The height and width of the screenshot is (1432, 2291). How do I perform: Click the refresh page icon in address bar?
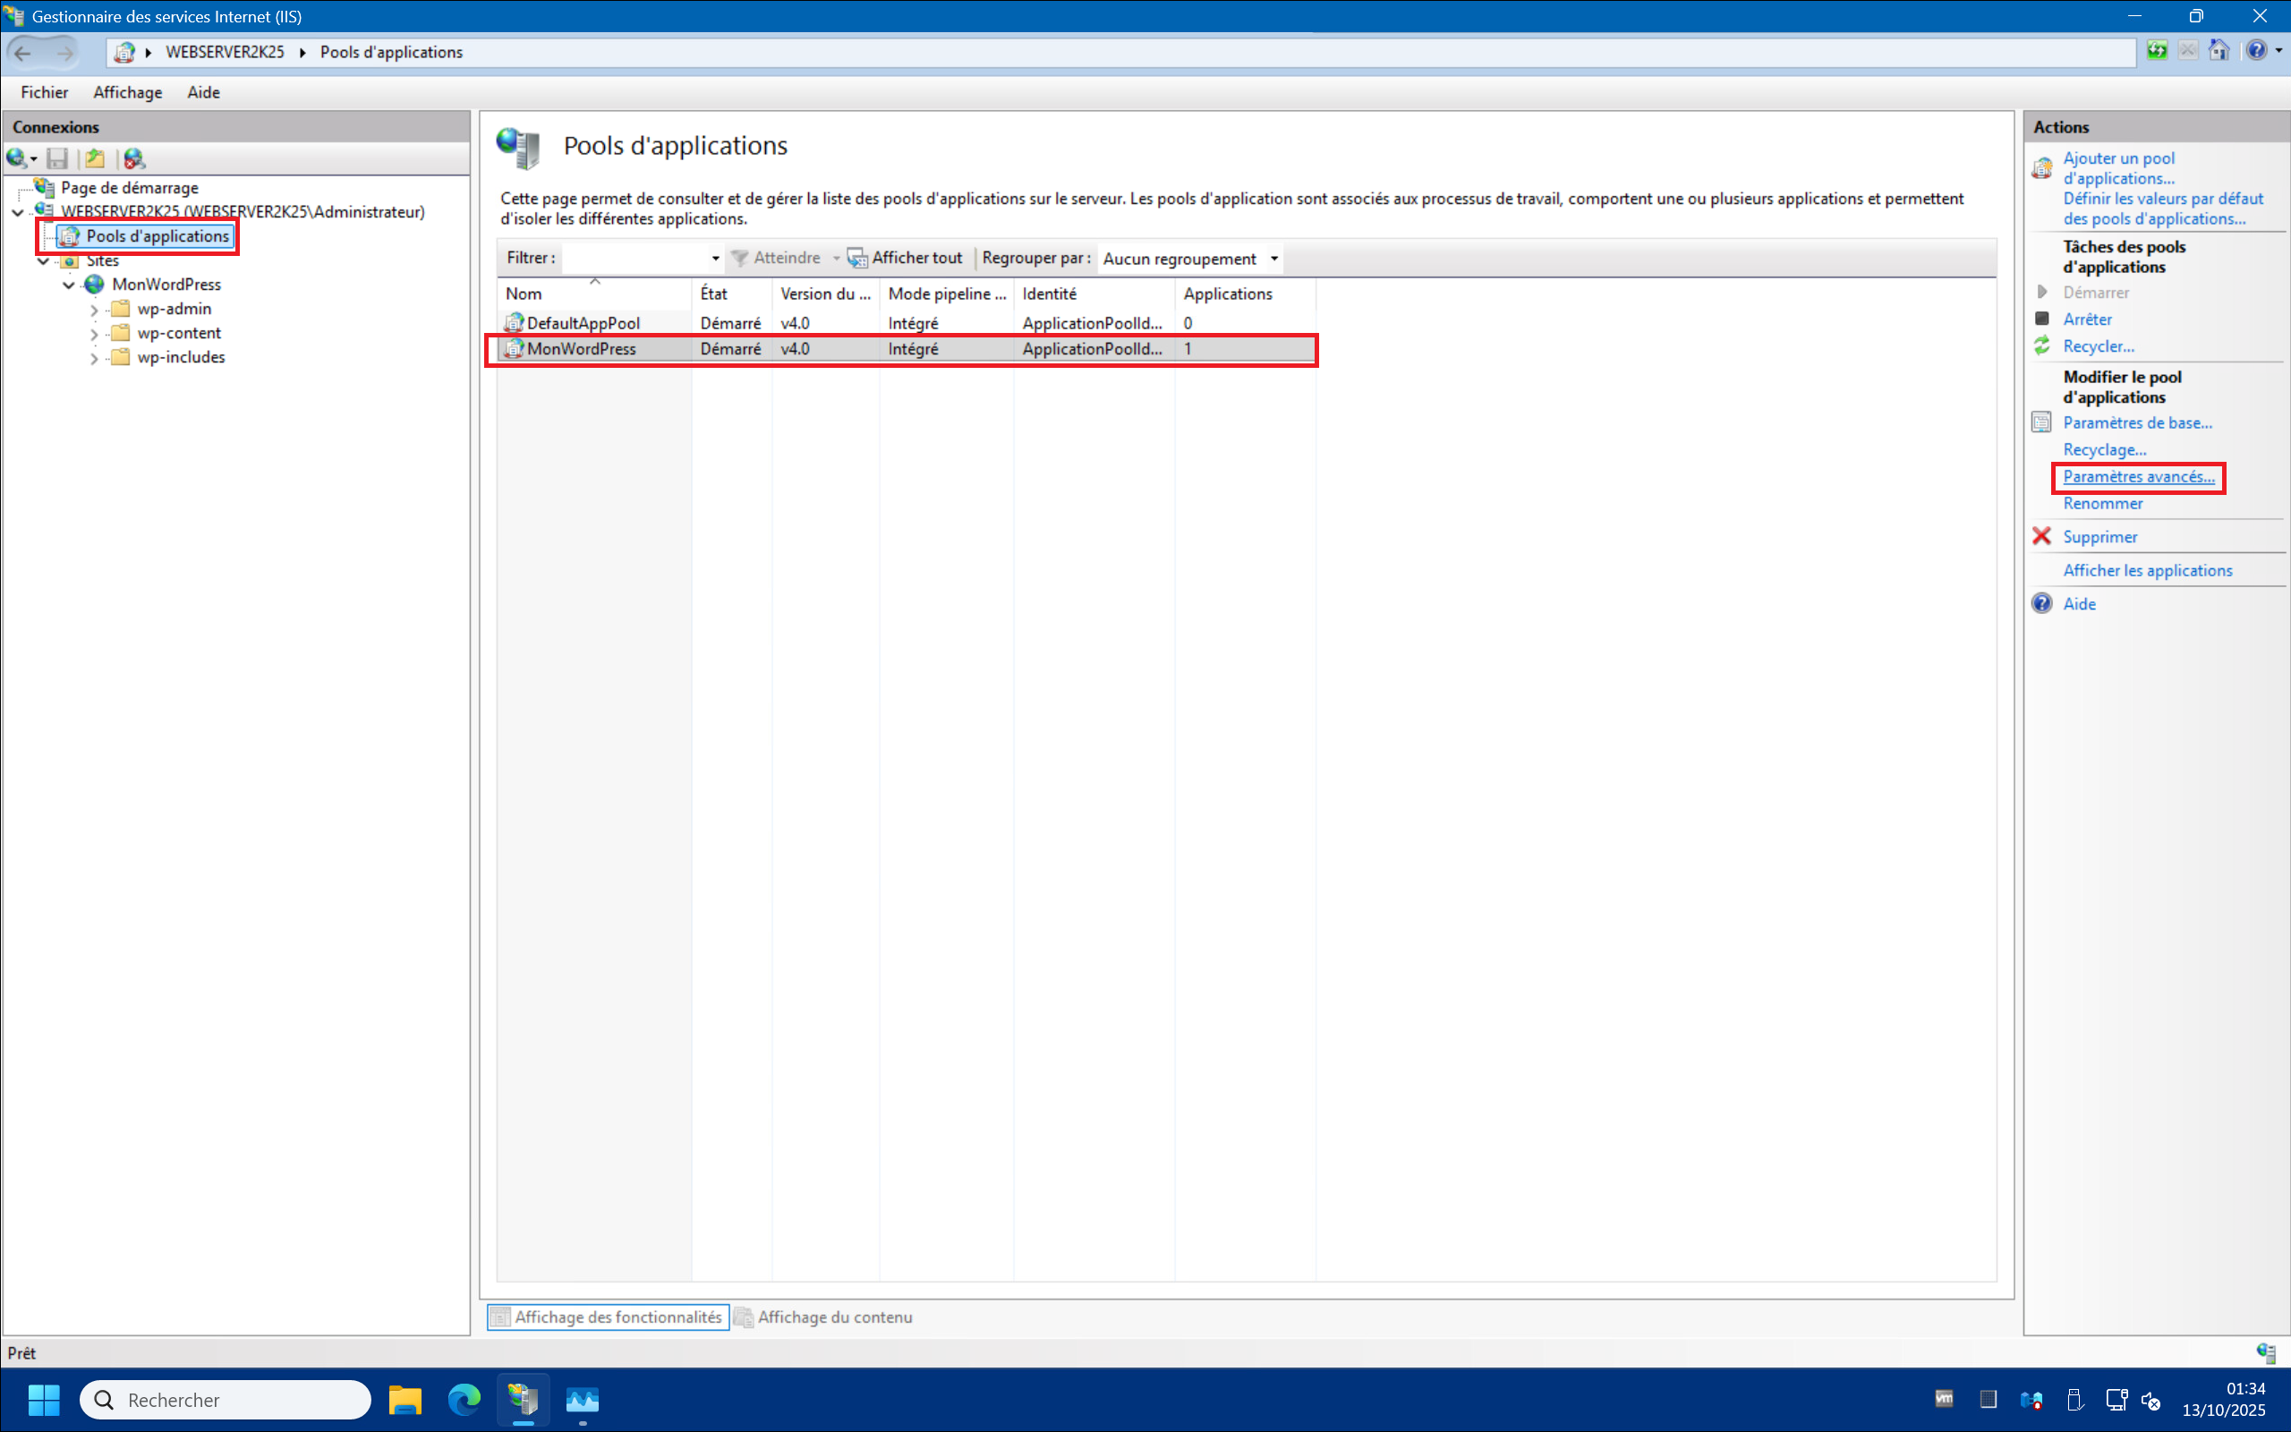[2157, 51]
